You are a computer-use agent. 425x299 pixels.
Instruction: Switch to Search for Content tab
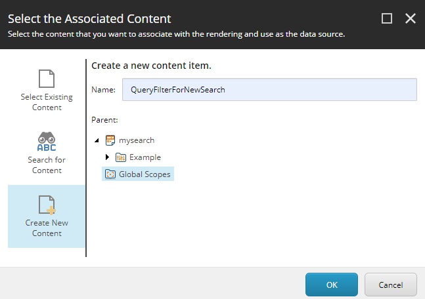47,153
